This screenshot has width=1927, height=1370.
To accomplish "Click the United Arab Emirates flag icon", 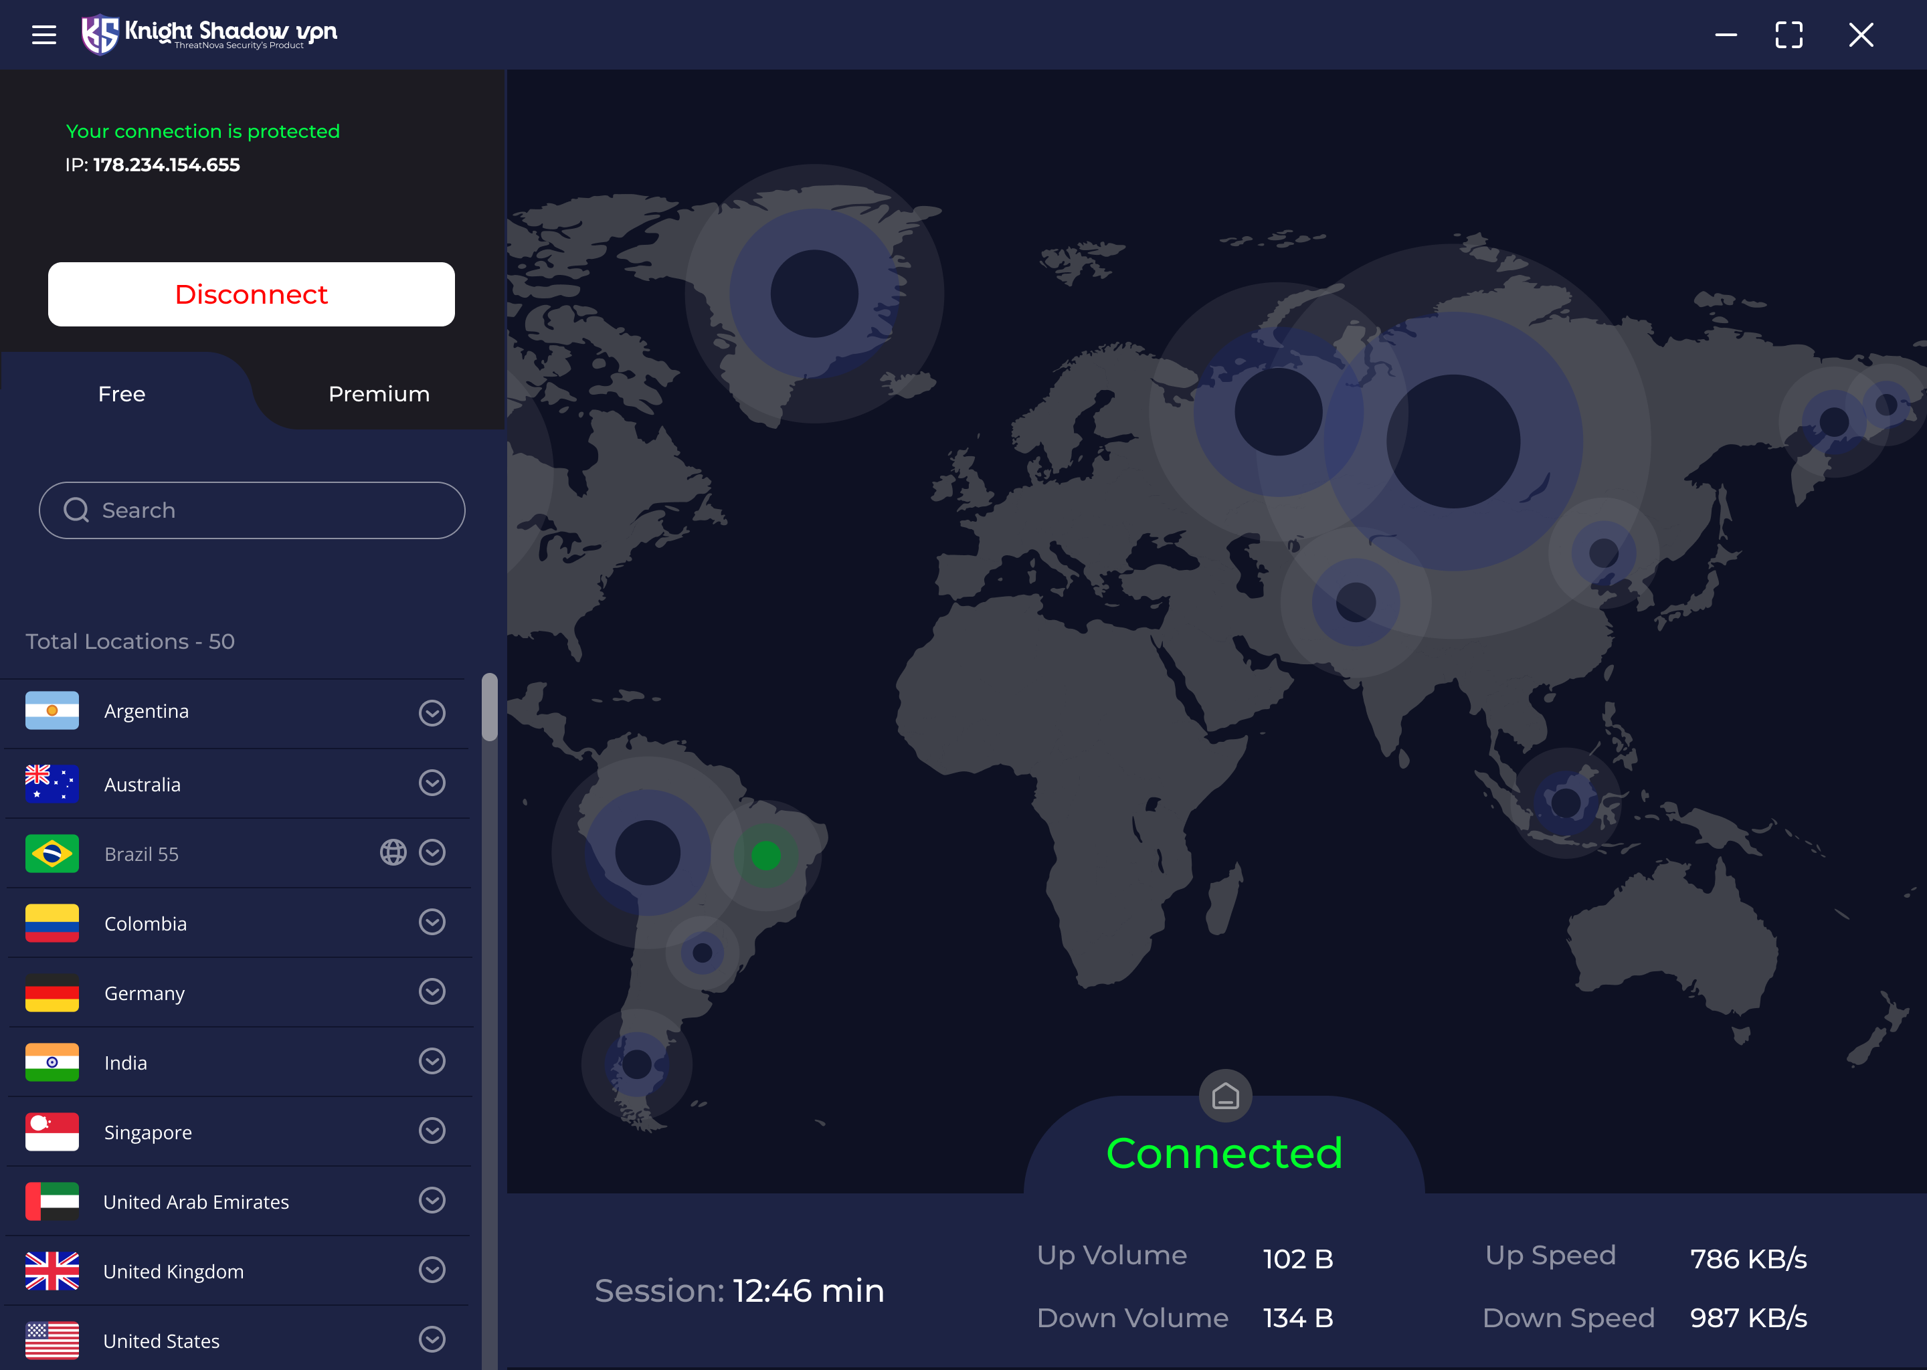I will (x=52, y=1202).
